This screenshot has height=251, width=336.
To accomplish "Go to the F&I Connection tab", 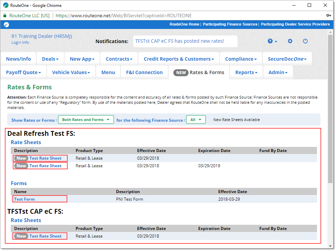I will tap(144, 72).
